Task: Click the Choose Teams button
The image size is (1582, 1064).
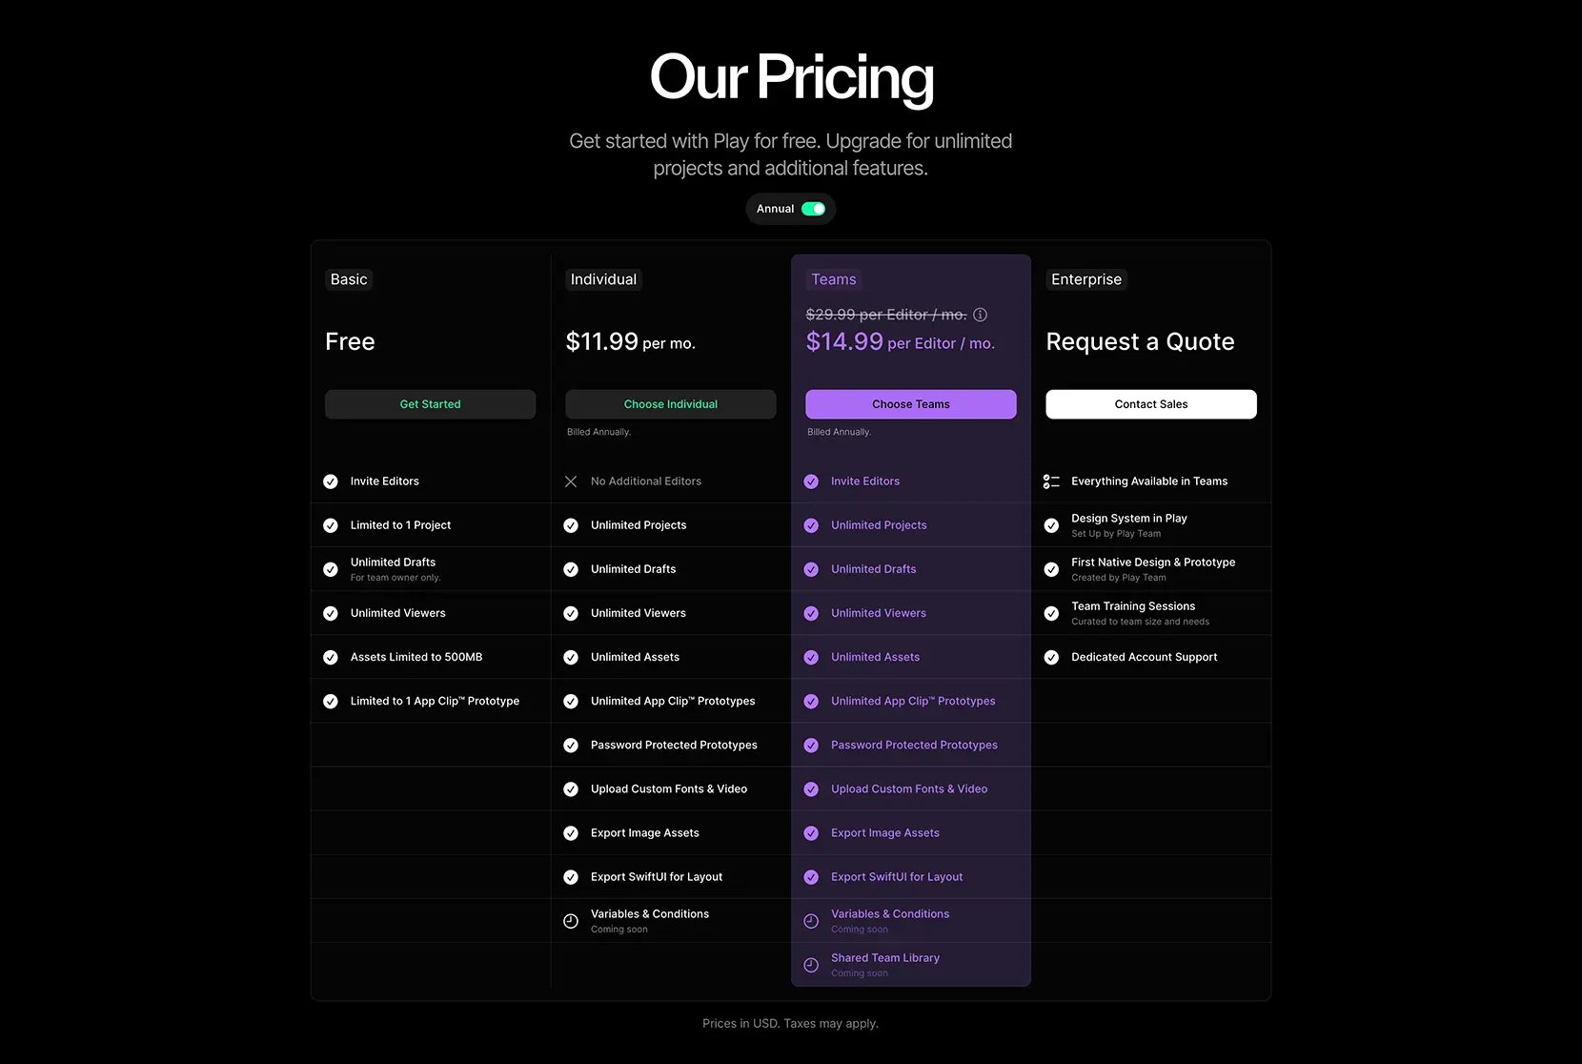Action: click(911, 404)
